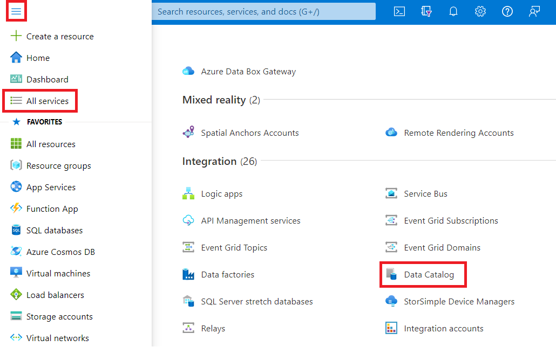Click the search resources input field
The image size is (556, 347).
click(264, 11)
